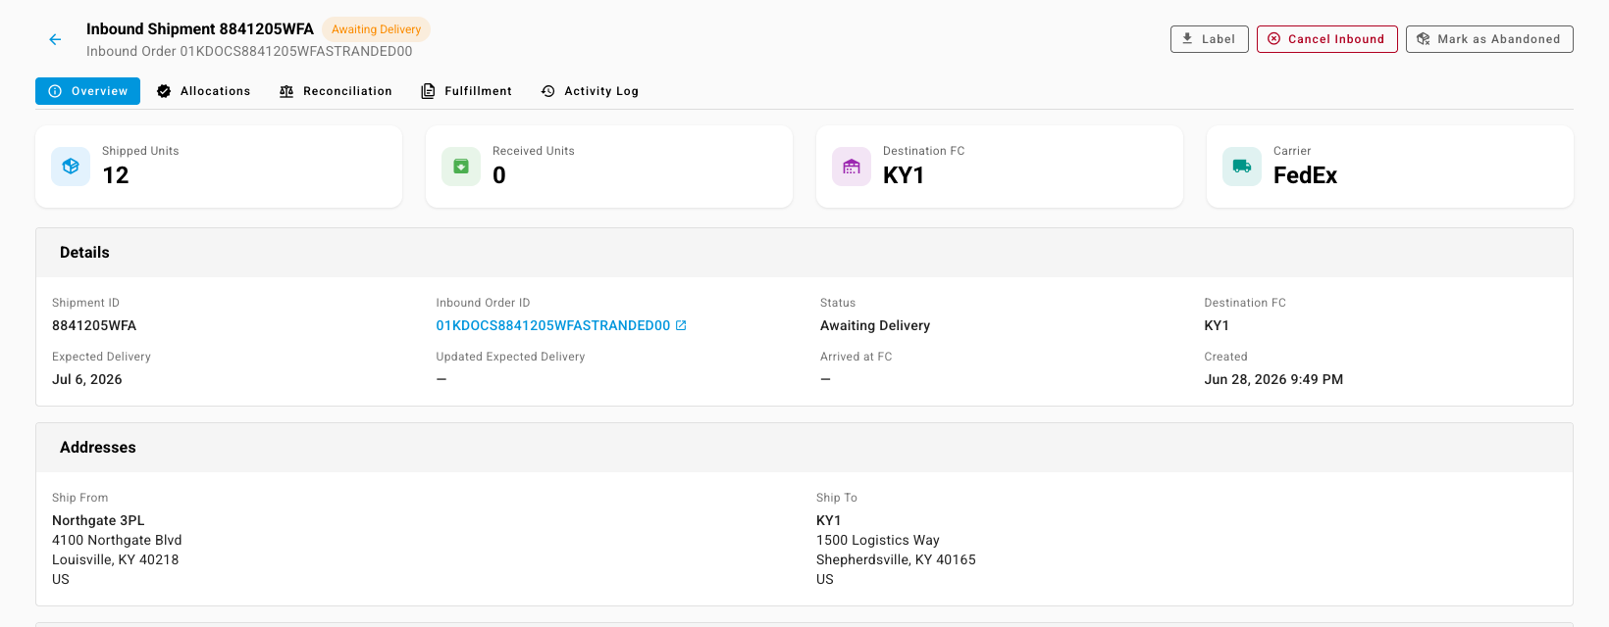Click the inbound order subtitle under the title

click(x=249, y=51)
